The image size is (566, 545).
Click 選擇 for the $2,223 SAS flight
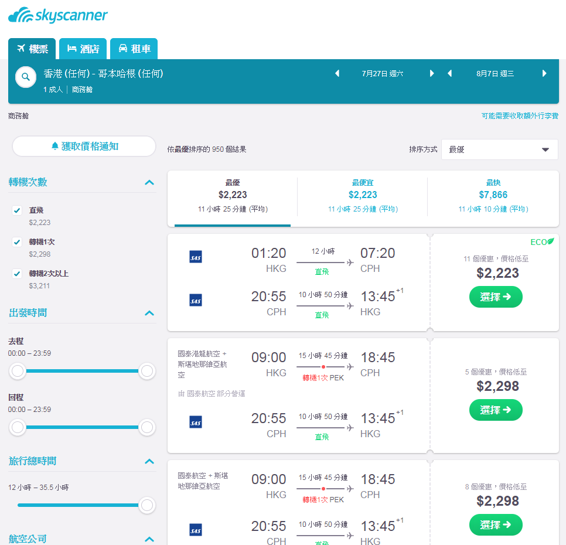click(x=496, y=297)
